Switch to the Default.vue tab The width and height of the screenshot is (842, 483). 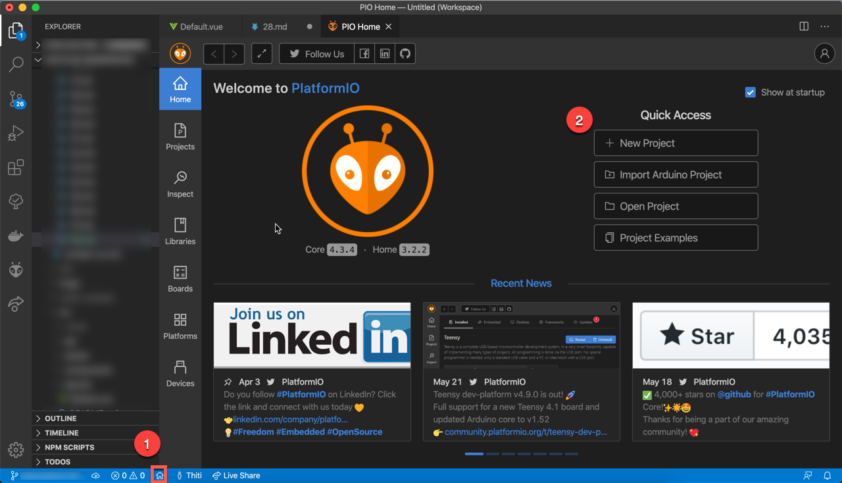coord(196,27)
